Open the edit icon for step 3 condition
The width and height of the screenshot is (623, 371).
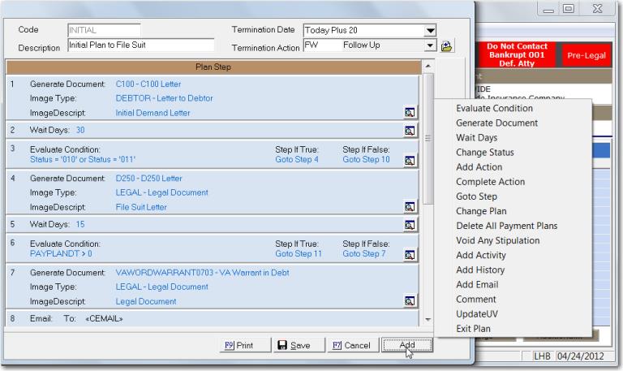(x=410, y=161)
